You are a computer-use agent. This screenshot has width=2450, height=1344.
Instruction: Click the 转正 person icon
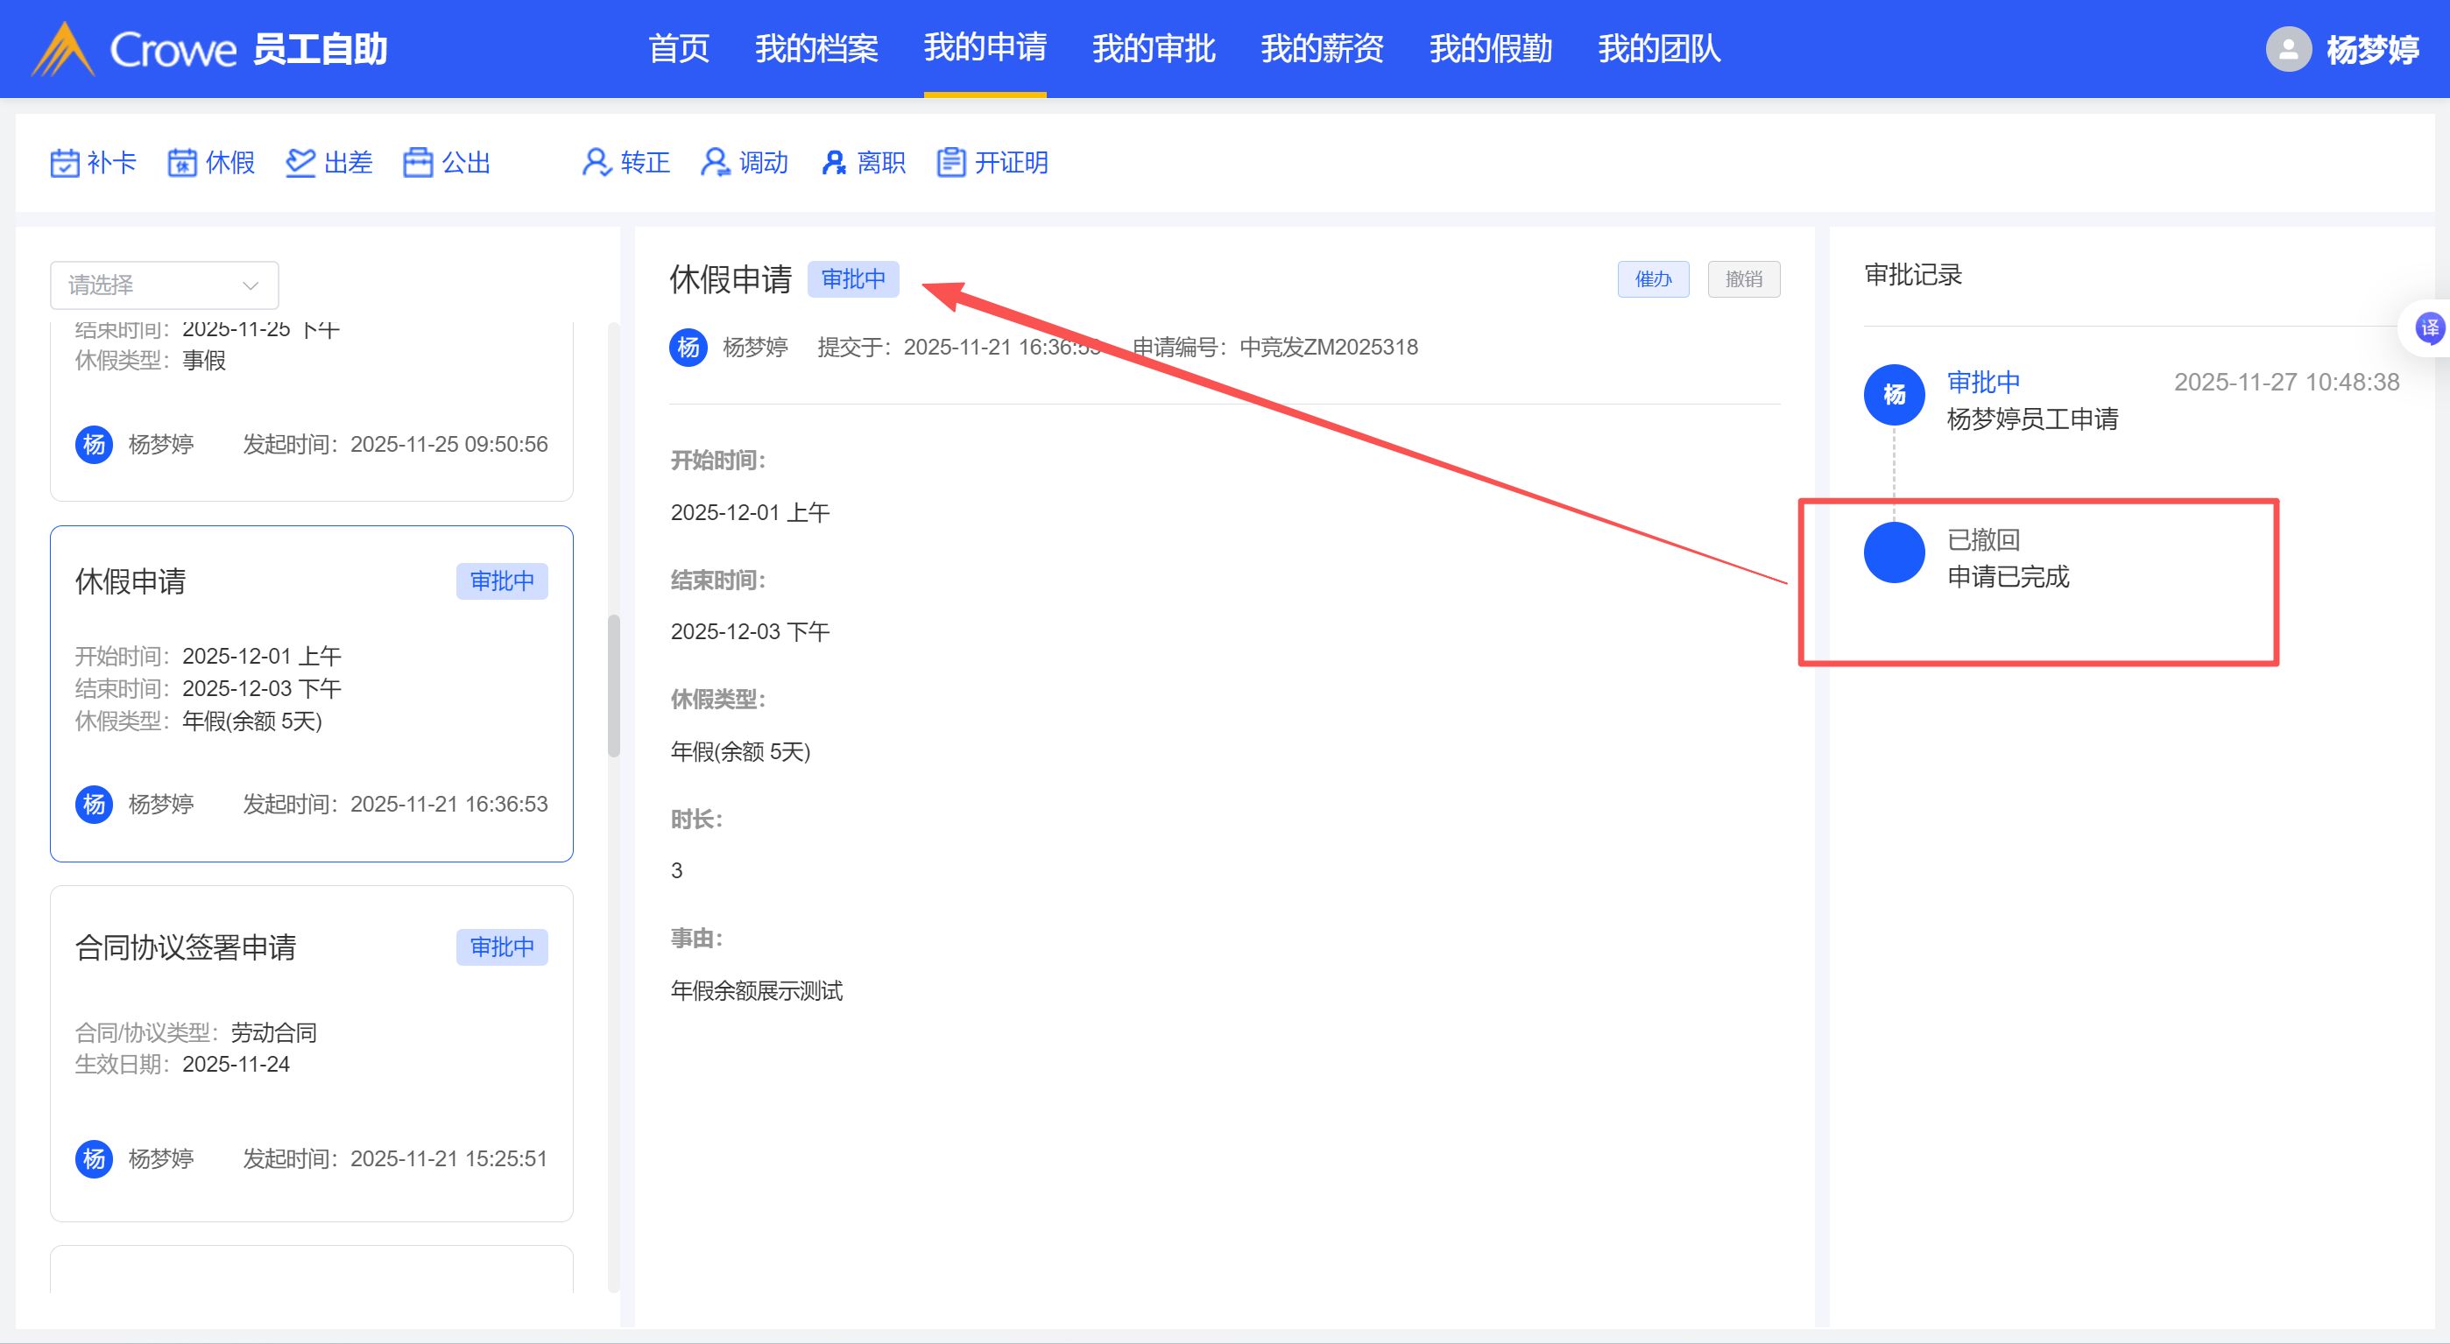(597, 163)
